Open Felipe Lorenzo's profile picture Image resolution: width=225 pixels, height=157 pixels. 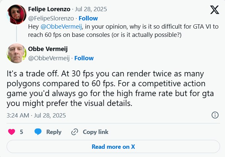[x=17, y=14]
